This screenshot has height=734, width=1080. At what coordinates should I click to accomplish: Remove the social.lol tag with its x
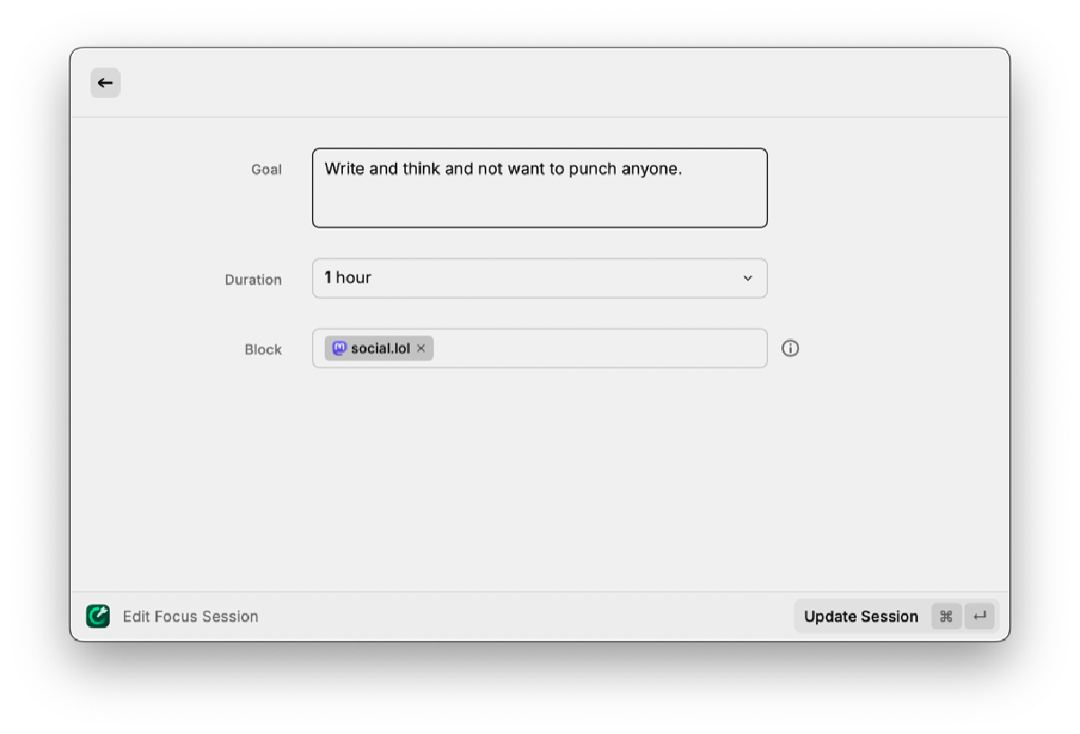(420, 348)
